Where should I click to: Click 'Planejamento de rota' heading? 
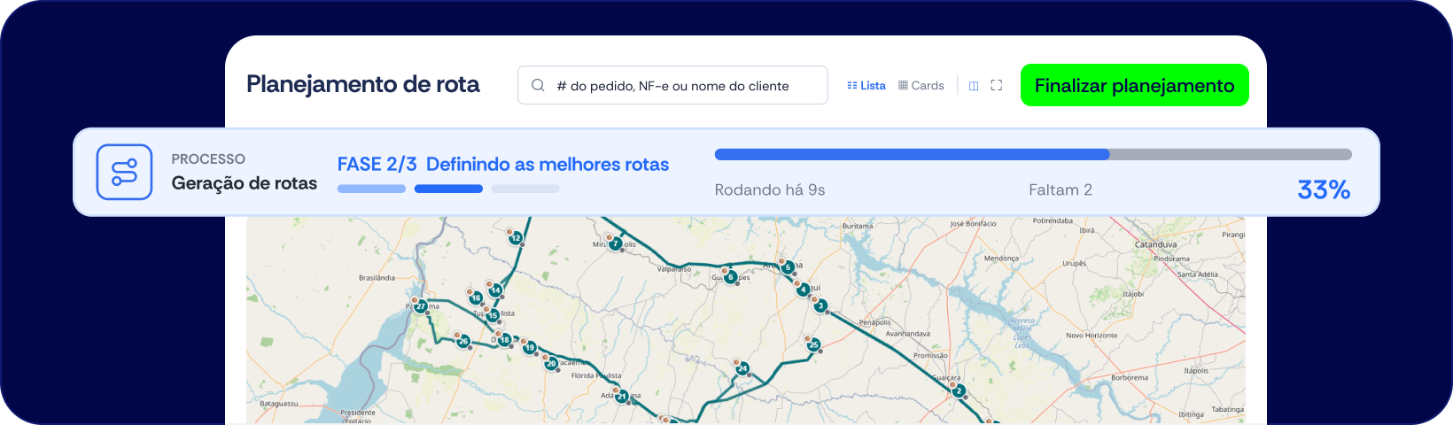point(363,84)
